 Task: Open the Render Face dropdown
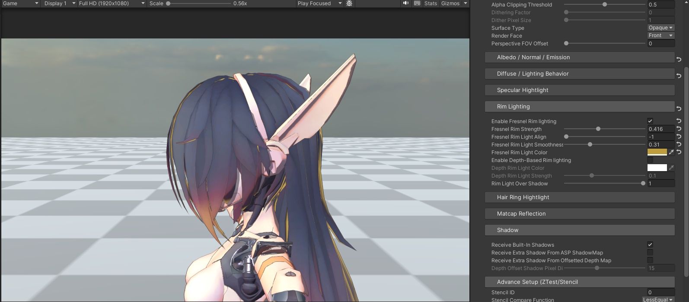pos(660,36)
